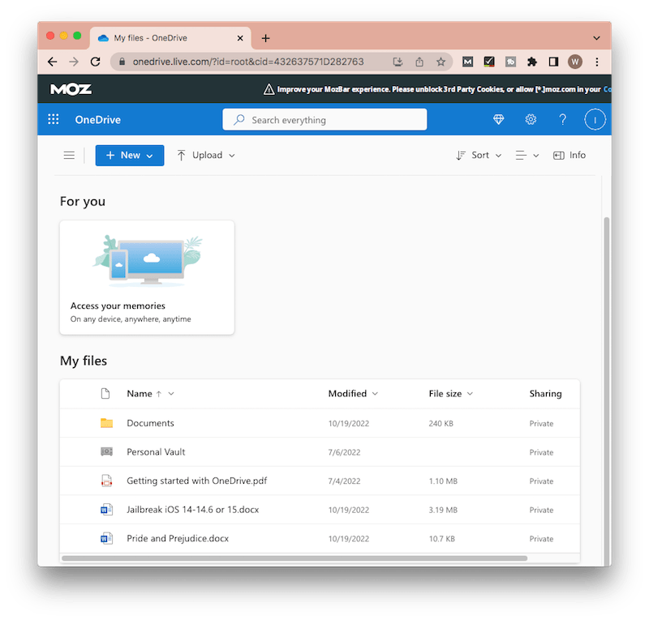Open Personal Vault
Viewport: 649px width, 620px height.
click(x=156, y=451)
